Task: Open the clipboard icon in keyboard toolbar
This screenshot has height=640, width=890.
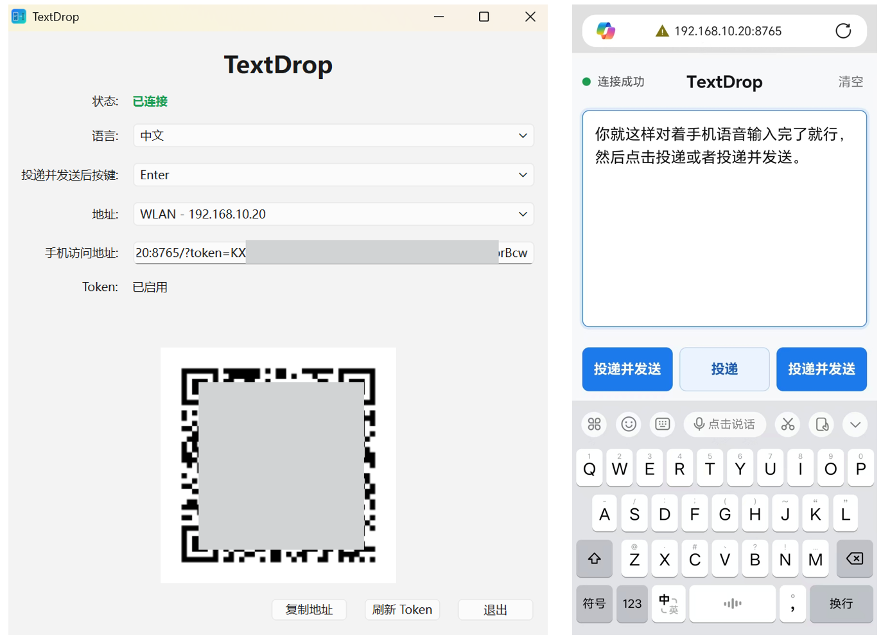Action: (822, 424)
